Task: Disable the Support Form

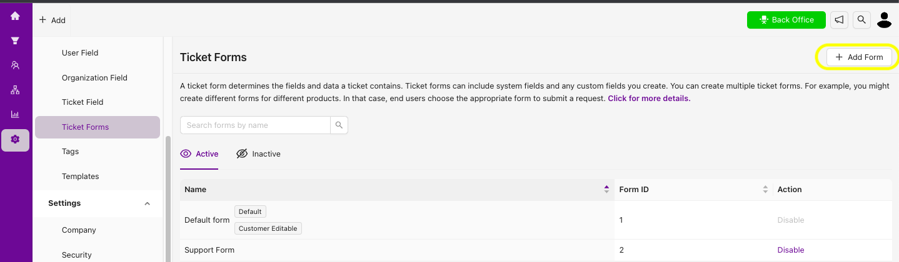Action: [790, 250]
